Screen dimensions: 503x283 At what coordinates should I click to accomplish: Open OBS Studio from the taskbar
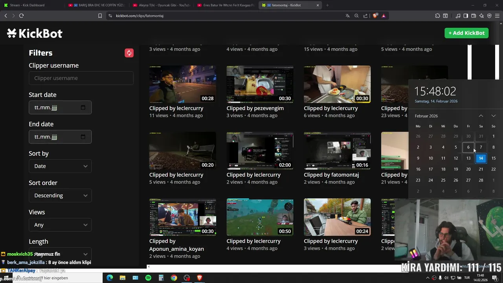(187, 278)
